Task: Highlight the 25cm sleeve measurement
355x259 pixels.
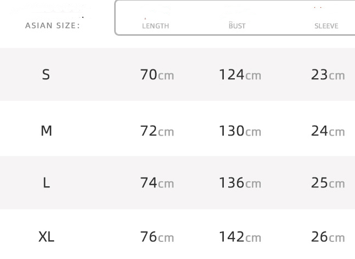Action: [x=327, y=183]
